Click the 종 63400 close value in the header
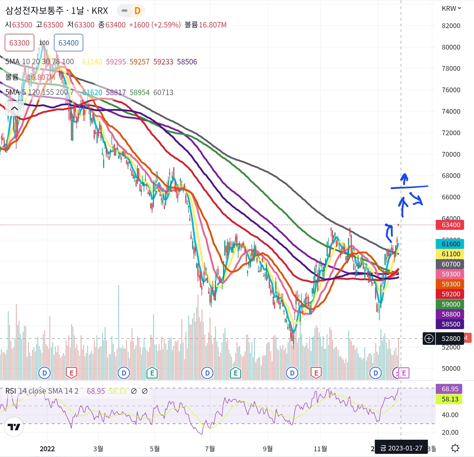 click(x=112, y=25)
